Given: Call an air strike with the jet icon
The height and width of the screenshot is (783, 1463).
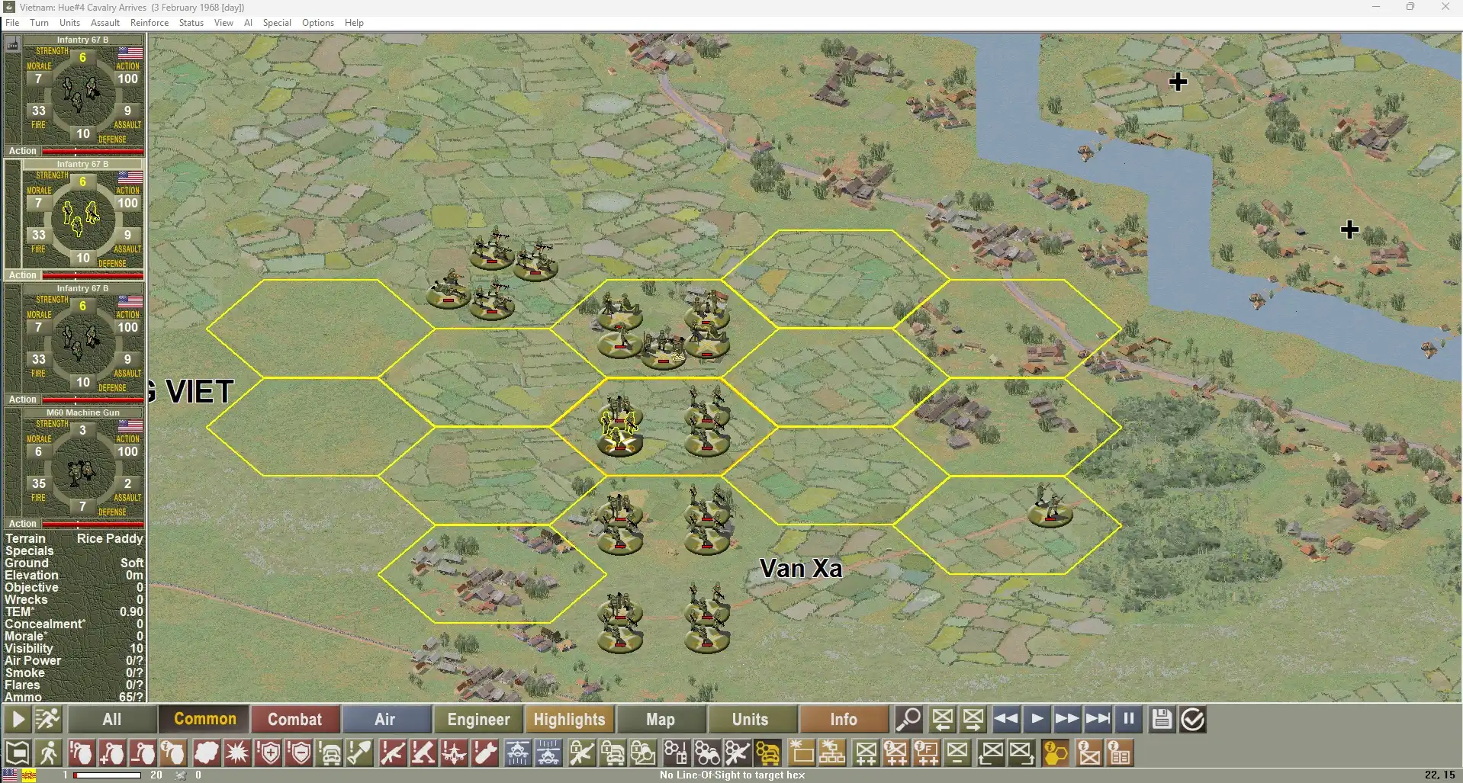Looking at the screenshot, I should pyautogui.click(x=454, y=753).
